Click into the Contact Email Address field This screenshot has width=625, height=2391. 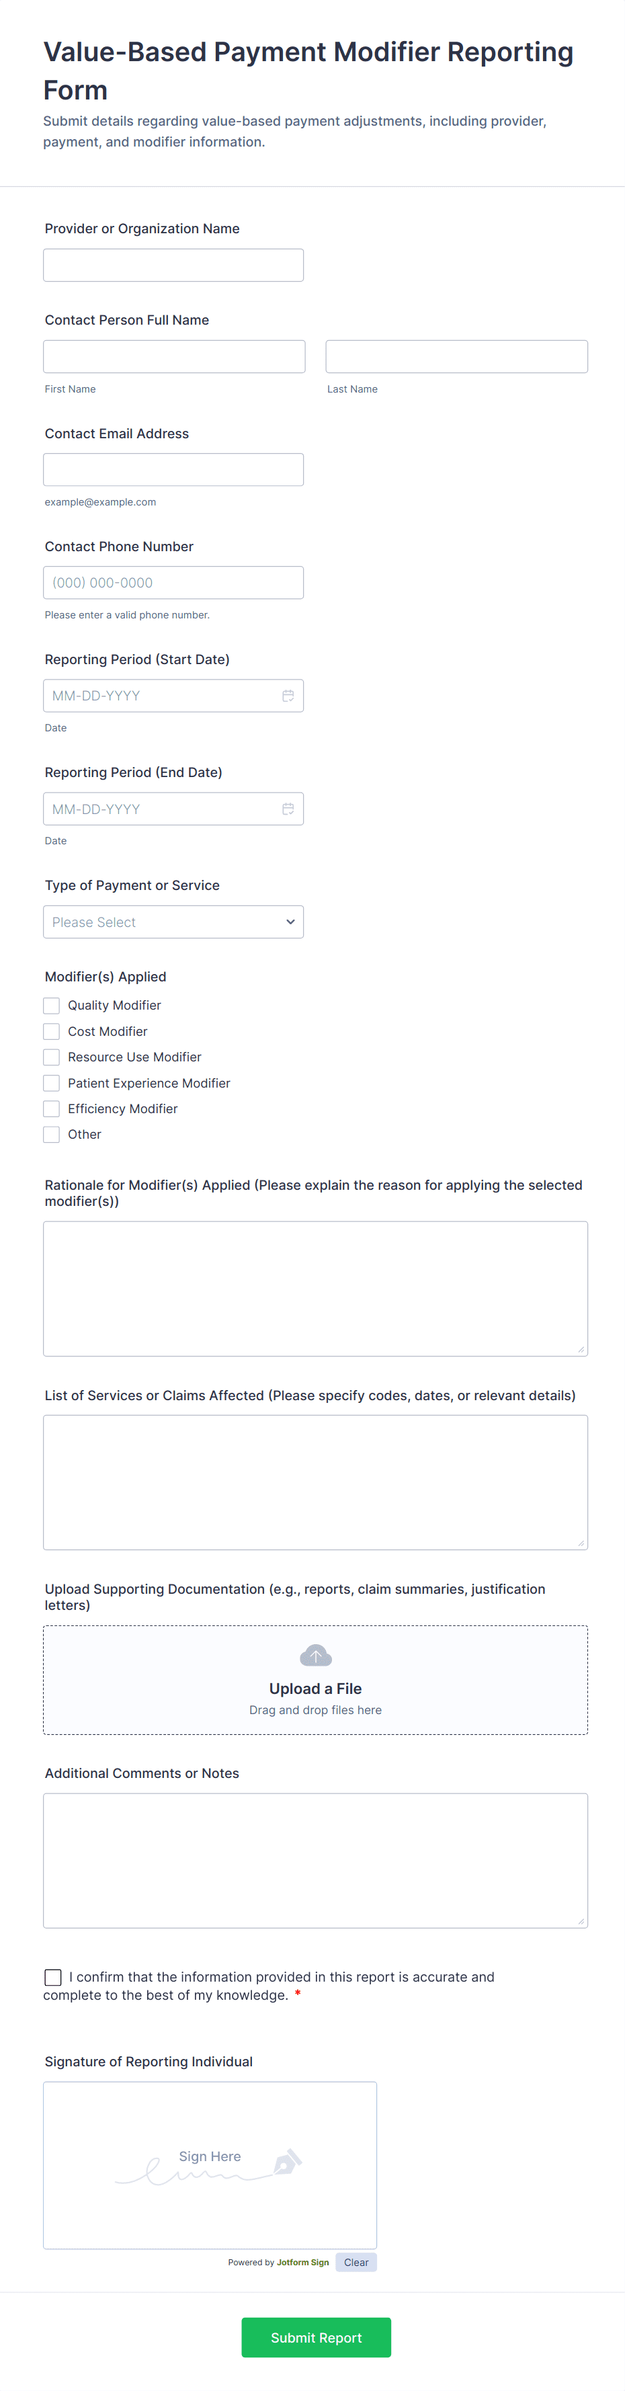[173, 470]
